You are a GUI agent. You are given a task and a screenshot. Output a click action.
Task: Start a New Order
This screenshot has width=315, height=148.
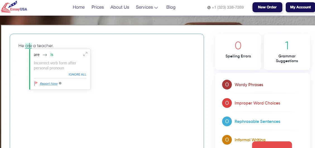[267, 7]
